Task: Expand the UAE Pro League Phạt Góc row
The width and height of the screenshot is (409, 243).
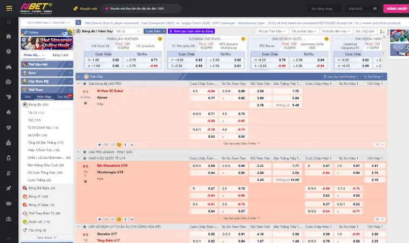Action: pos(79,152)
